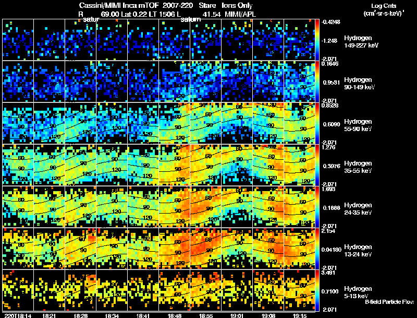The width and height of the screenshot is (417, 318).
Task: Click the 'Hydrogen 5-13 keV' row label
Action: point(358,292)
